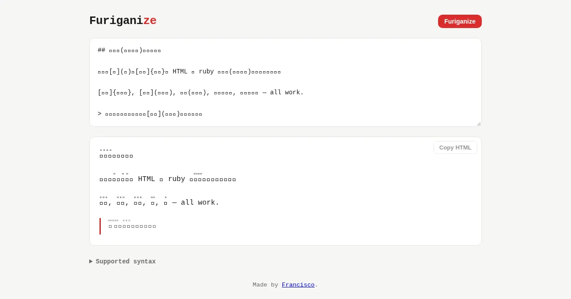Screen dimensions: 571x299
Task: Click the textarea resize handle corner
Action: tap(479, 124)
